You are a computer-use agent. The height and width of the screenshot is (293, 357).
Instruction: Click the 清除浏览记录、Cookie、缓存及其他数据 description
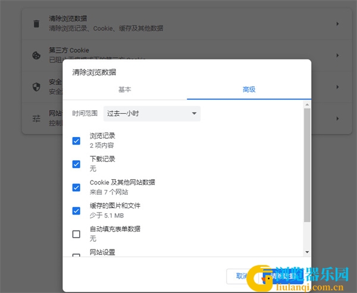(106, 28)
